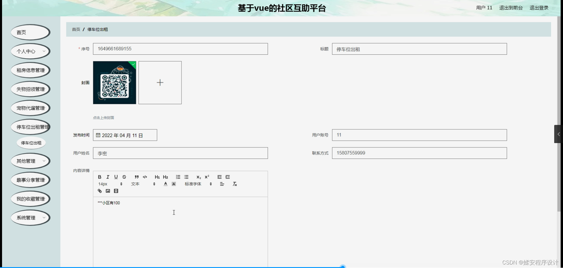The height and width of the screenshot is (268, 563).
Task: Click 退出登录 at the top right
Action: point(539,8)
